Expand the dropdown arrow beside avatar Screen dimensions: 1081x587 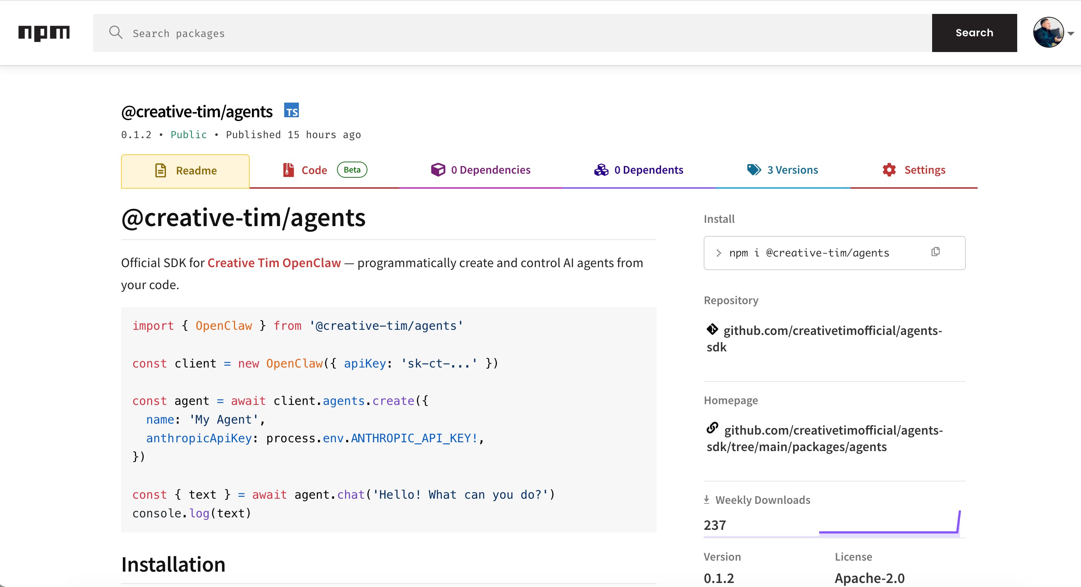(x=1071, y=34)
